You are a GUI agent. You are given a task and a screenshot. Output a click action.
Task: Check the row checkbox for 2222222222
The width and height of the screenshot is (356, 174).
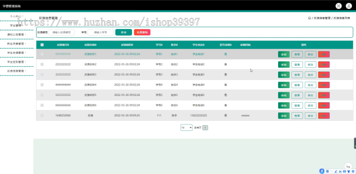click(42, 64)
